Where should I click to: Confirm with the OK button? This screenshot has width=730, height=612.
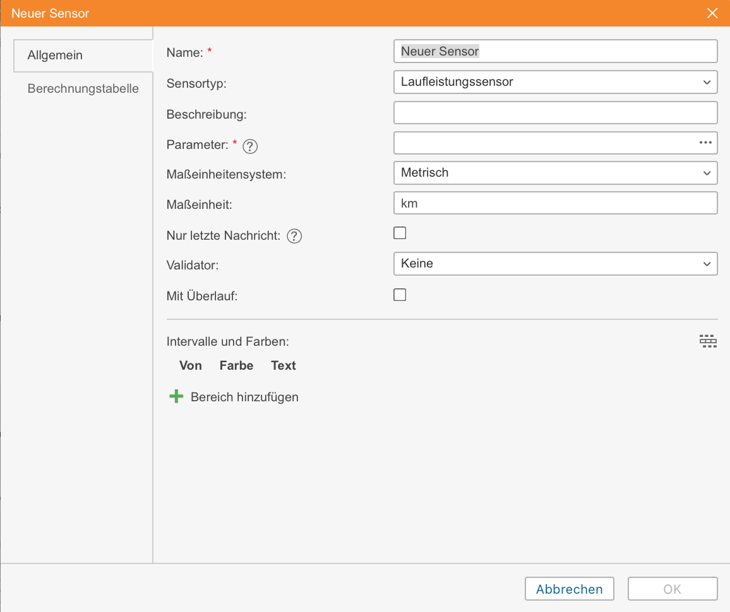pos(672,589)
